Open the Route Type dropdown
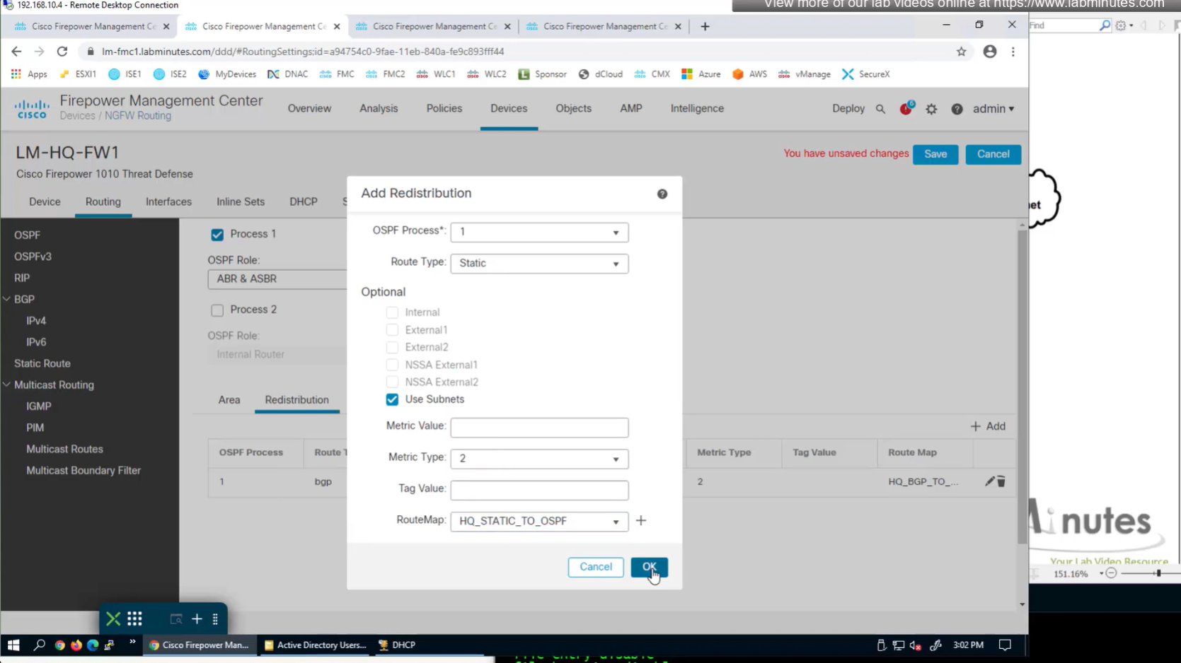Screen dimensions: 1181x663 pyautogui.click(x=538, y=263)
